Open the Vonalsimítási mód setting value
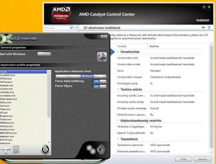 172,58
